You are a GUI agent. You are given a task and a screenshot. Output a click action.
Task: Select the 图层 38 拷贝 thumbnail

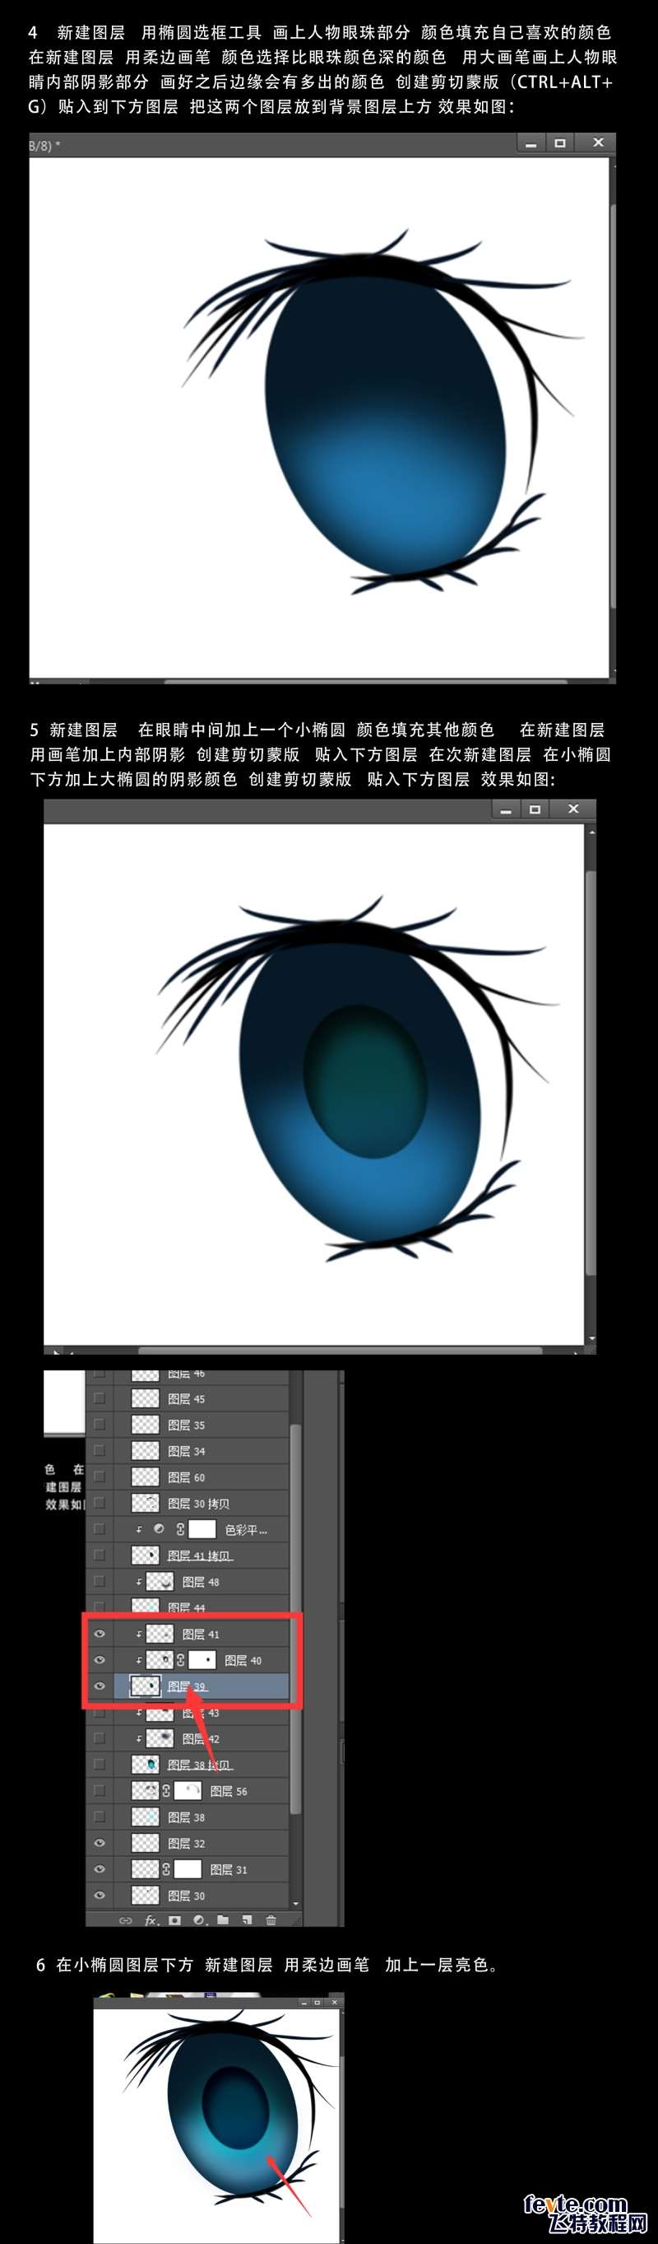[145, 1765]
